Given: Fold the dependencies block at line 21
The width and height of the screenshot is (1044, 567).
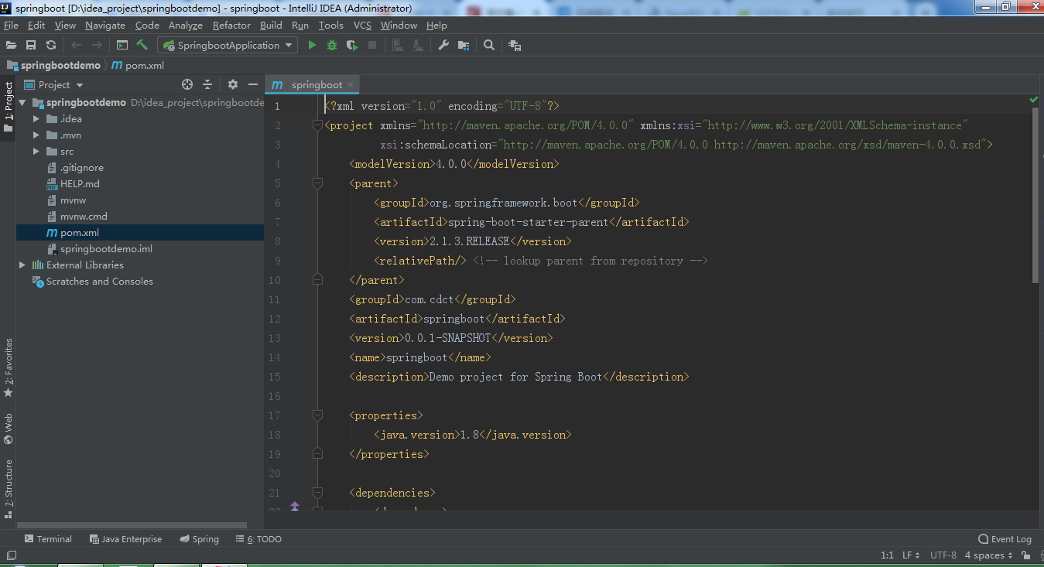Looking at the screenshot, I should pos(317,493).
